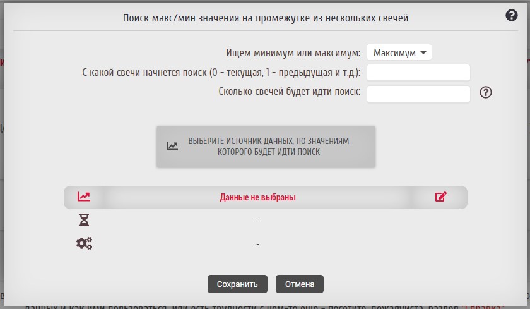Click the red edit data pencil icon

click(441, 197)
